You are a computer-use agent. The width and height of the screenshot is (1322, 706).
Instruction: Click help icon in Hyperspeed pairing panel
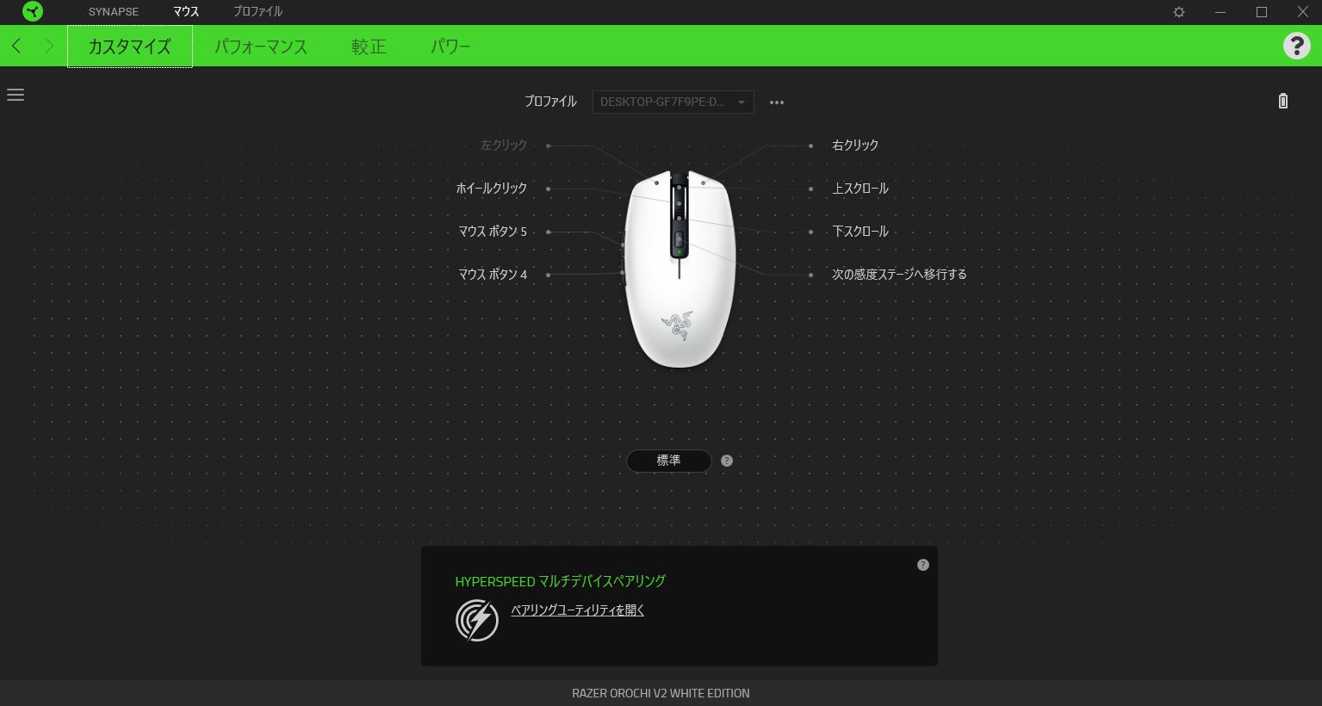[x=923, y=565]
